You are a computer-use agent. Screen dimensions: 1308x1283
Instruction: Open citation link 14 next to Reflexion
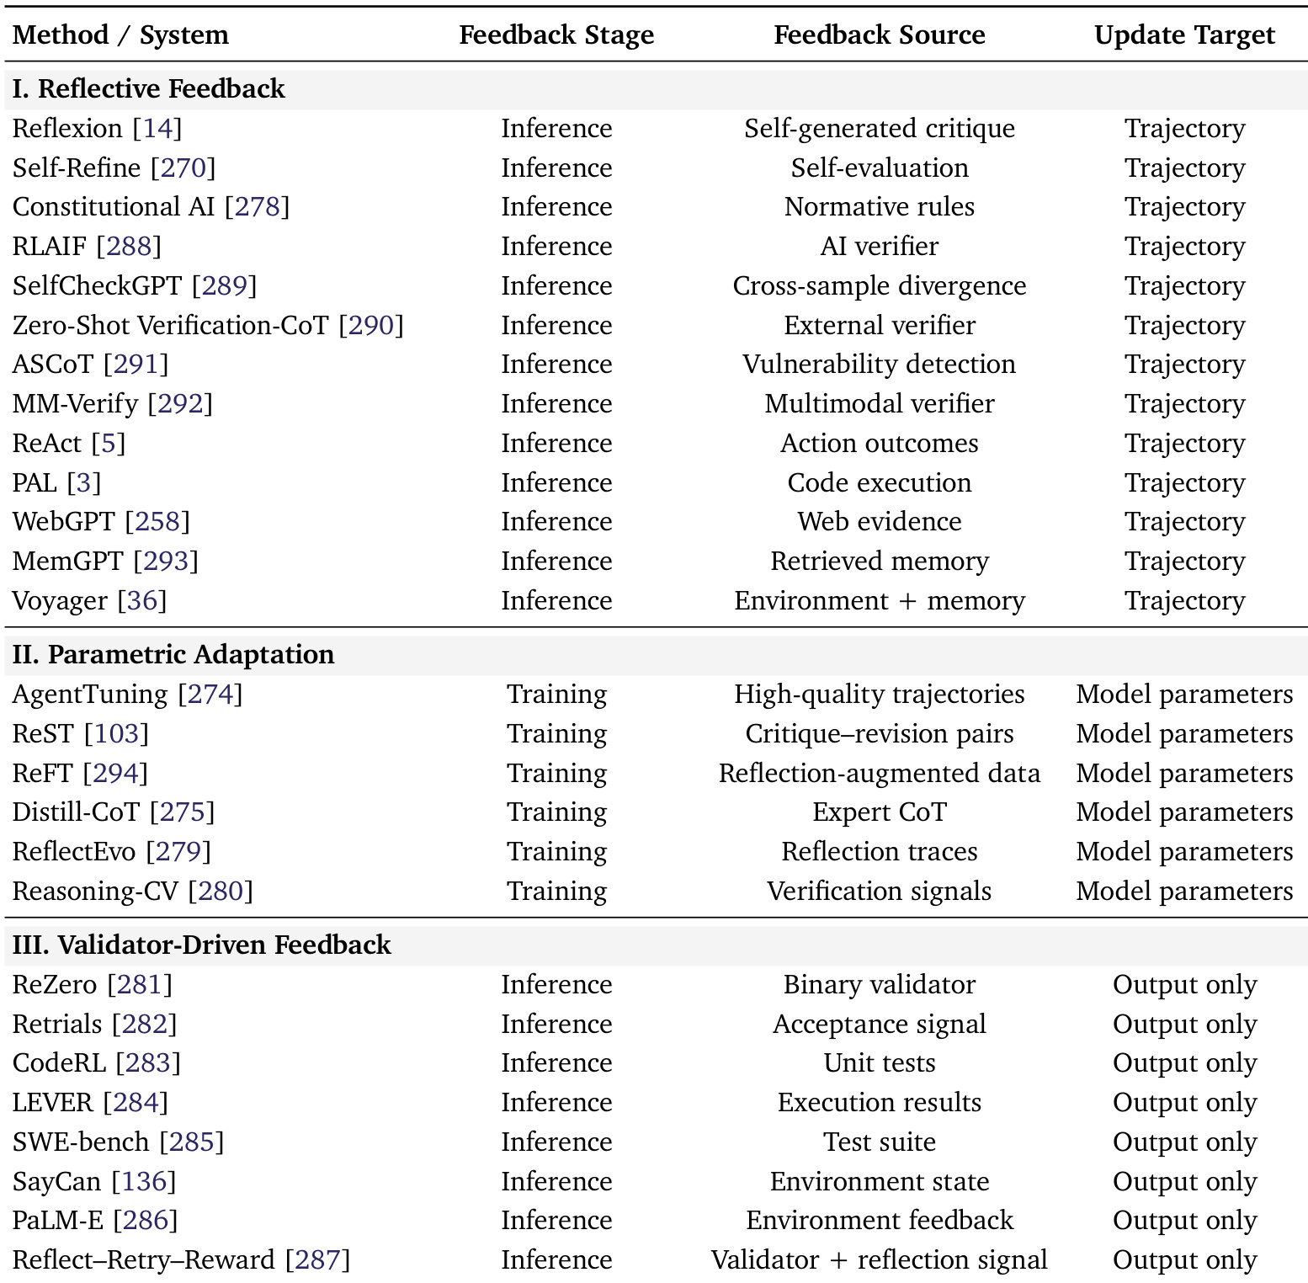click(x=157, y=129)
